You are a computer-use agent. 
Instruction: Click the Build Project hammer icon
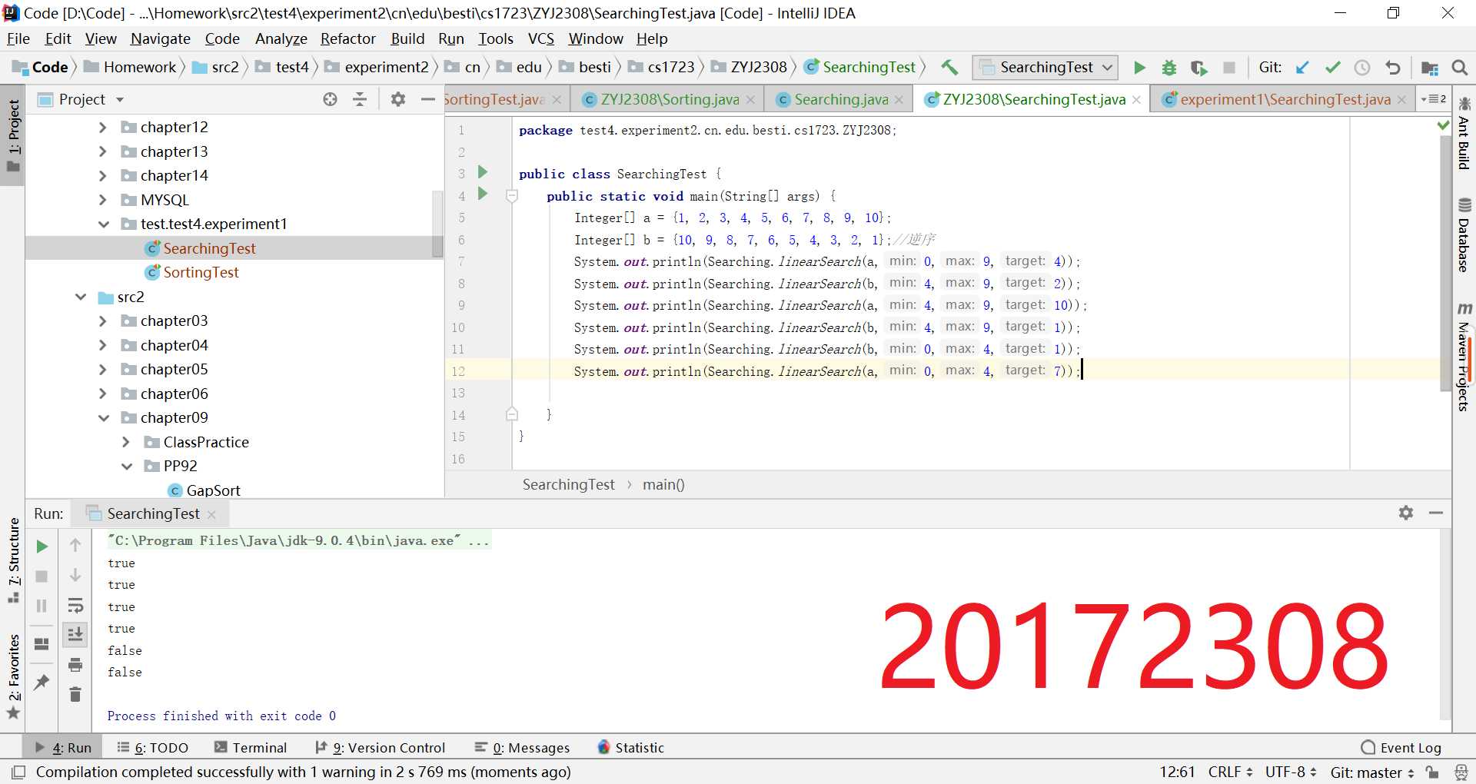[x=949, y=68]
